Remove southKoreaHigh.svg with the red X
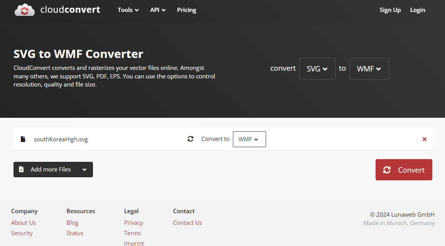The image size is (445, 246). click(x=424, y=139)
